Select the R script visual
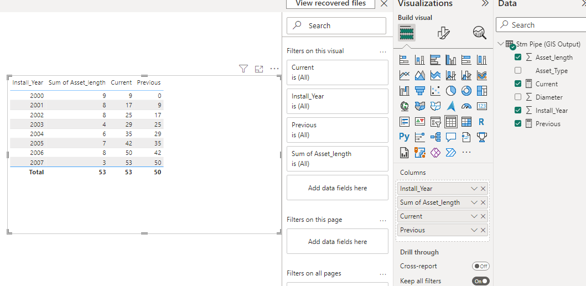Screen dimensions: 586x286 click(x=481, y=122)
